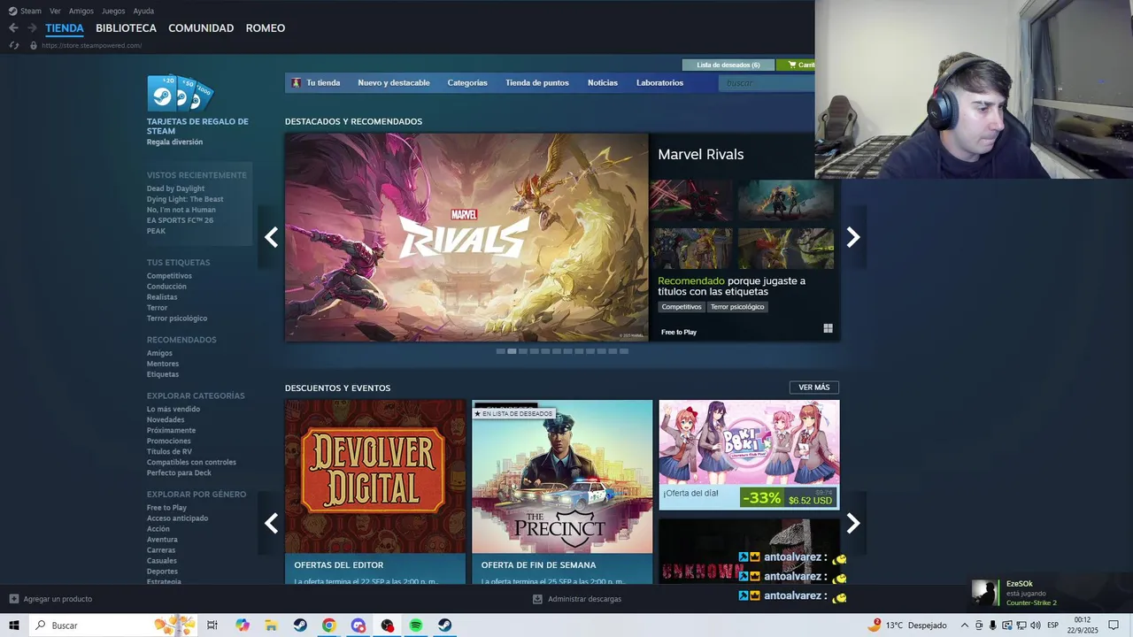The image size is (1133, 637).
Task: Open EzeSOk friend notification avatar
Action: pyautogui.click(x=986, y=592)
